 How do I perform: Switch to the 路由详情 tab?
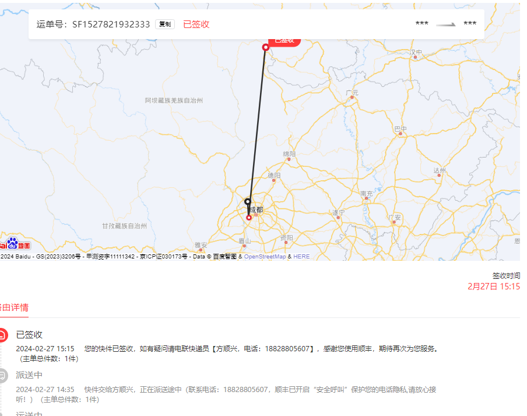pyautogui.click(x=14, y=307)
